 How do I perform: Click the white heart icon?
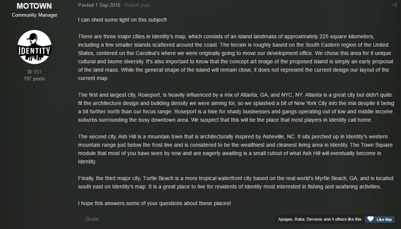[x=370, y=219]
